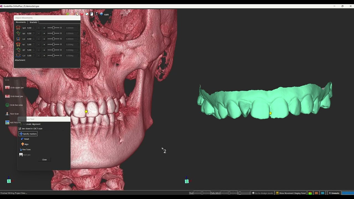Toggle Show Movement Staging Panel
This screenshot has height=199, width=354.
(291, 193)
